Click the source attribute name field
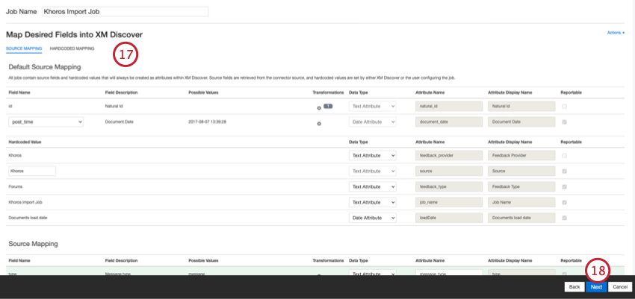Screen dimensions: 635x299 pyautogui.click(x=449, y=171)
